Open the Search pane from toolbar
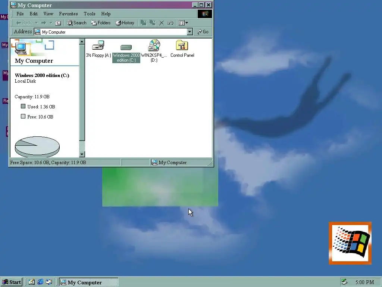This screenshot has height=287, width=382. coord(77,23)
